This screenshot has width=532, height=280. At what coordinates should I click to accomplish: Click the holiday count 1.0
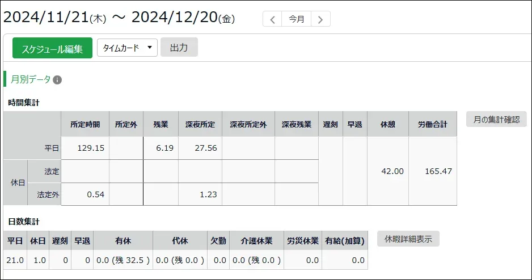click(x=40, y=260)
